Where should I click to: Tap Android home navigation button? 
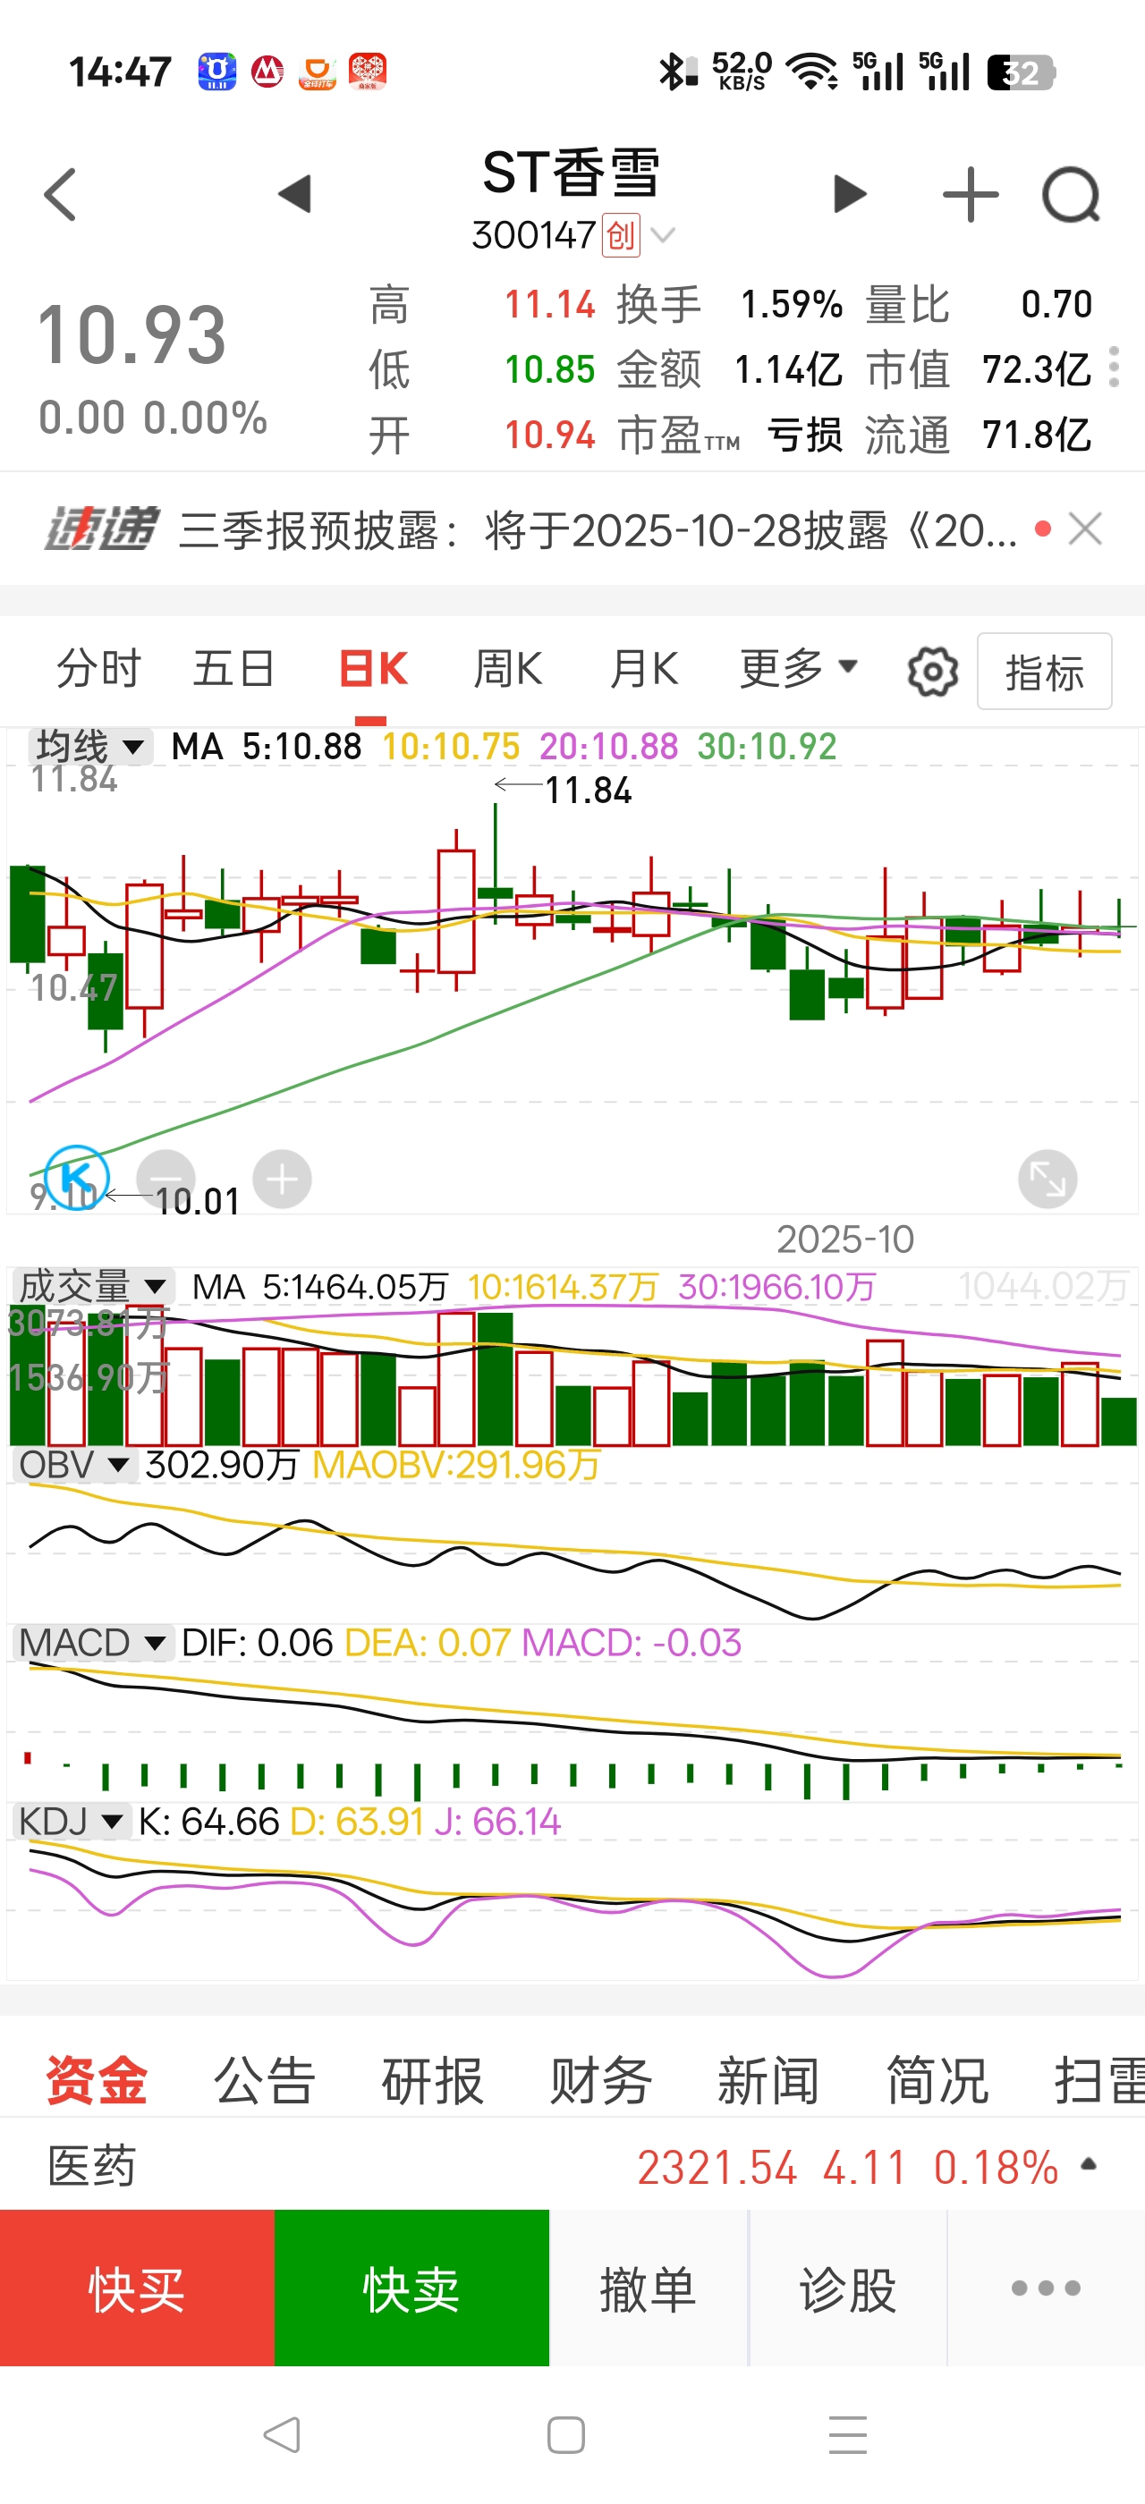pyautogui.click(x=565, y=2435)
